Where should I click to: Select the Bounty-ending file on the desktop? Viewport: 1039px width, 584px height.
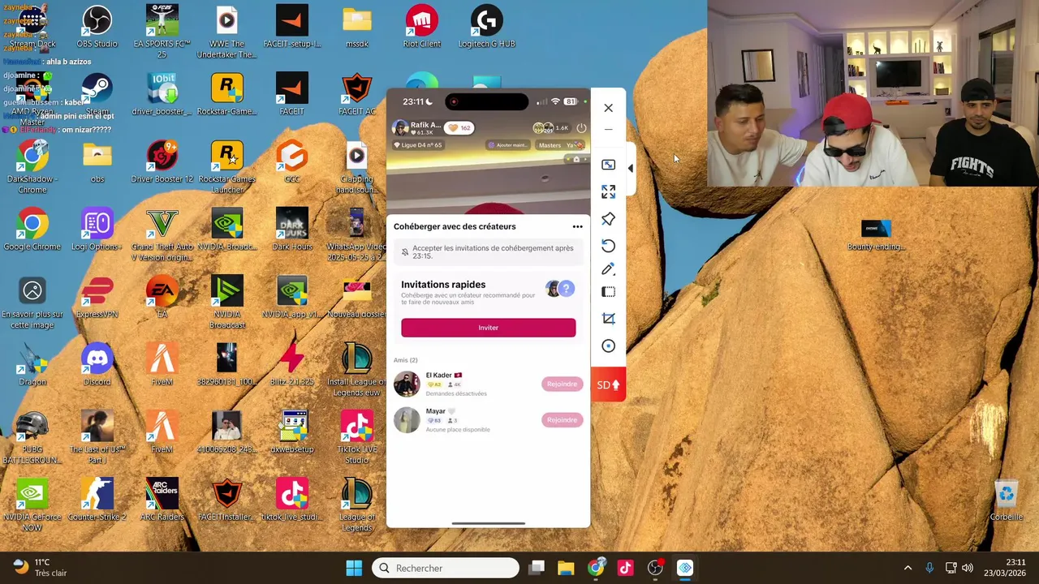(x=876, y=235)
